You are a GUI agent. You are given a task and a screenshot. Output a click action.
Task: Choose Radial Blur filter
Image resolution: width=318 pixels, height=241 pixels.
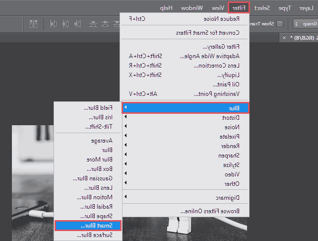(88, 207)
